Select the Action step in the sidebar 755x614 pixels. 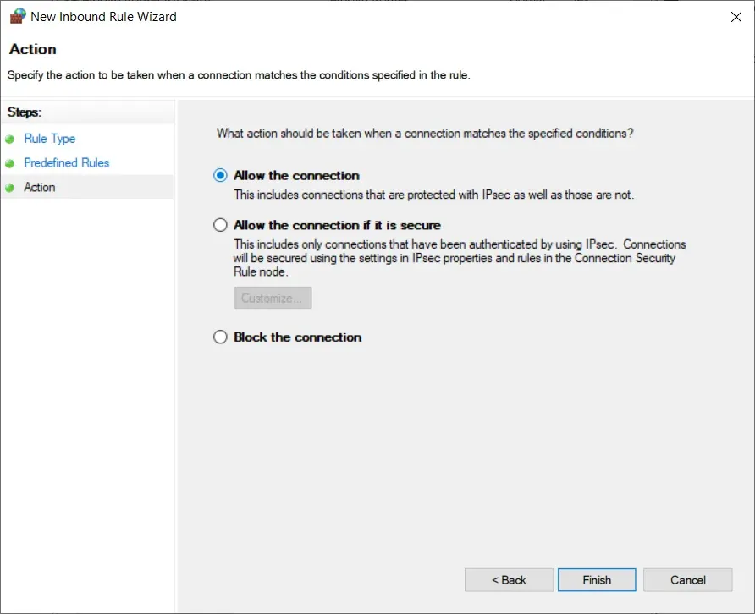(x=40, y=187)
